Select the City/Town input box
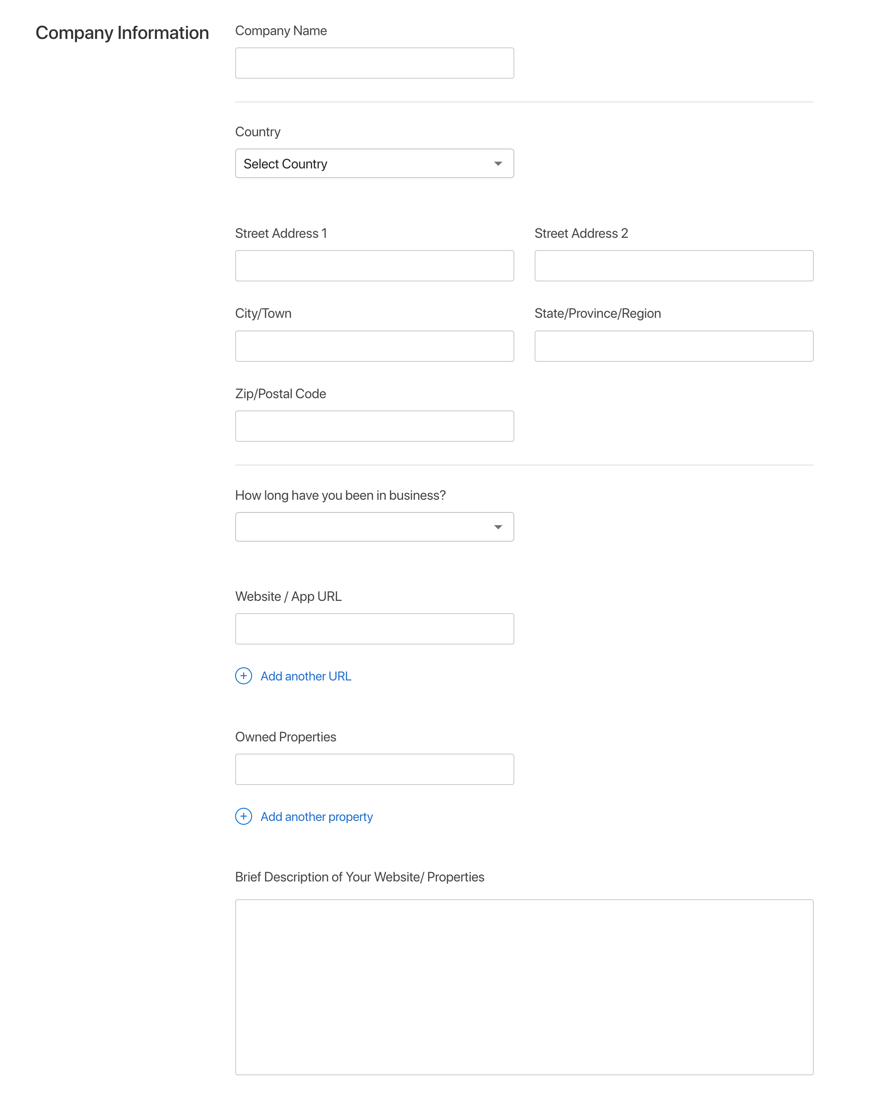 pyautogui.click(x=374, y=346)
